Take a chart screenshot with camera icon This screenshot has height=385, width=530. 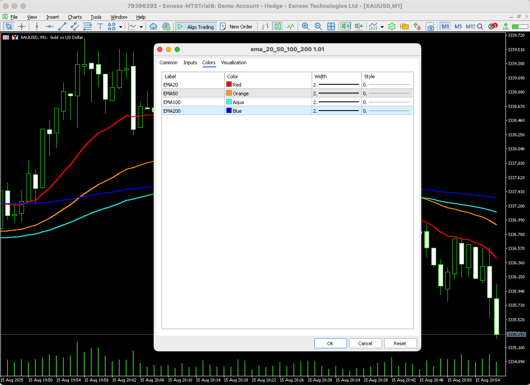coord(430,27)
